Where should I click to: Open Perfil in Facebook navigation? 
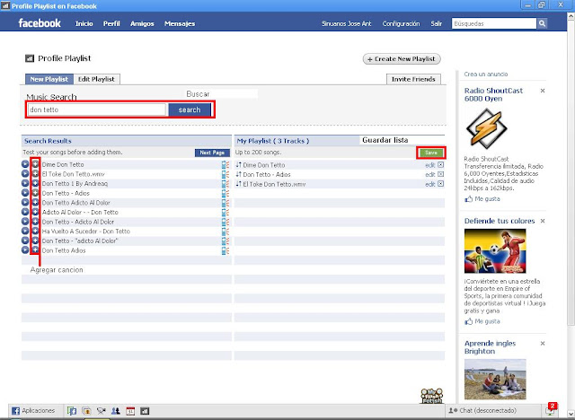111,23
